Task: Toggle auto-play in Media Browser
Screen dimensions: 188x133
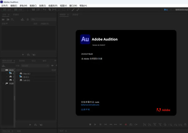Action: tap(41, 125)
